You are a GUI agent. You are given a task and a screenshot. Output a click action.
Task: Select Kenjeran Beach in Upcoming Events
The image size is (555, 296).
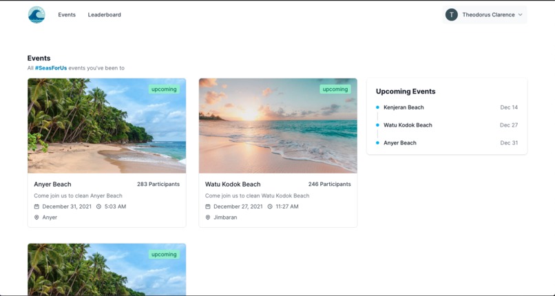point(404,107)
